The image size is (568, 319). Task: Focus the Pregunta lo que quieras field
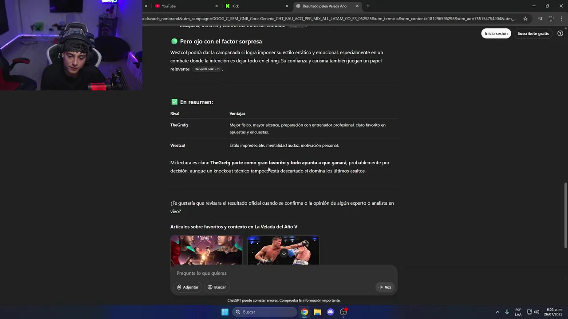tap(284, 273)
